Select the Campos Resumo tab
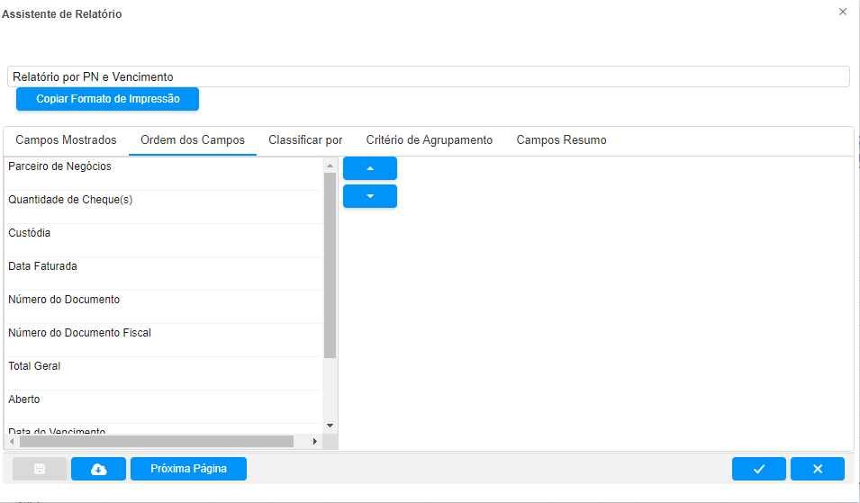This screenshot has height=503, width=860. (x=561, y=140)
